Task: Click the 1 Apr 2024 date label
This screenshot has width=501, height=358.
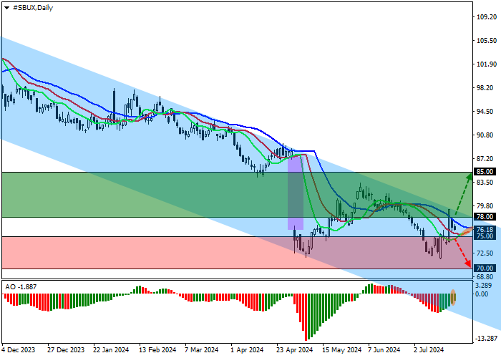Action: (247, 350)
